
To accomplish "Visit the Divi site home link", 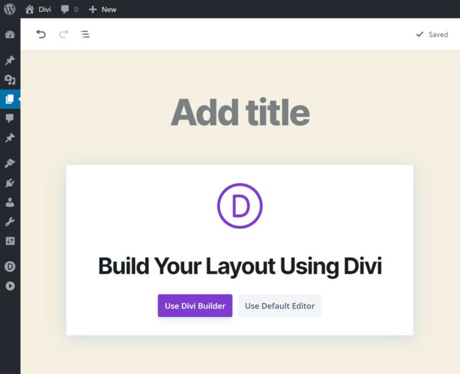I will [x=38, y=9].
